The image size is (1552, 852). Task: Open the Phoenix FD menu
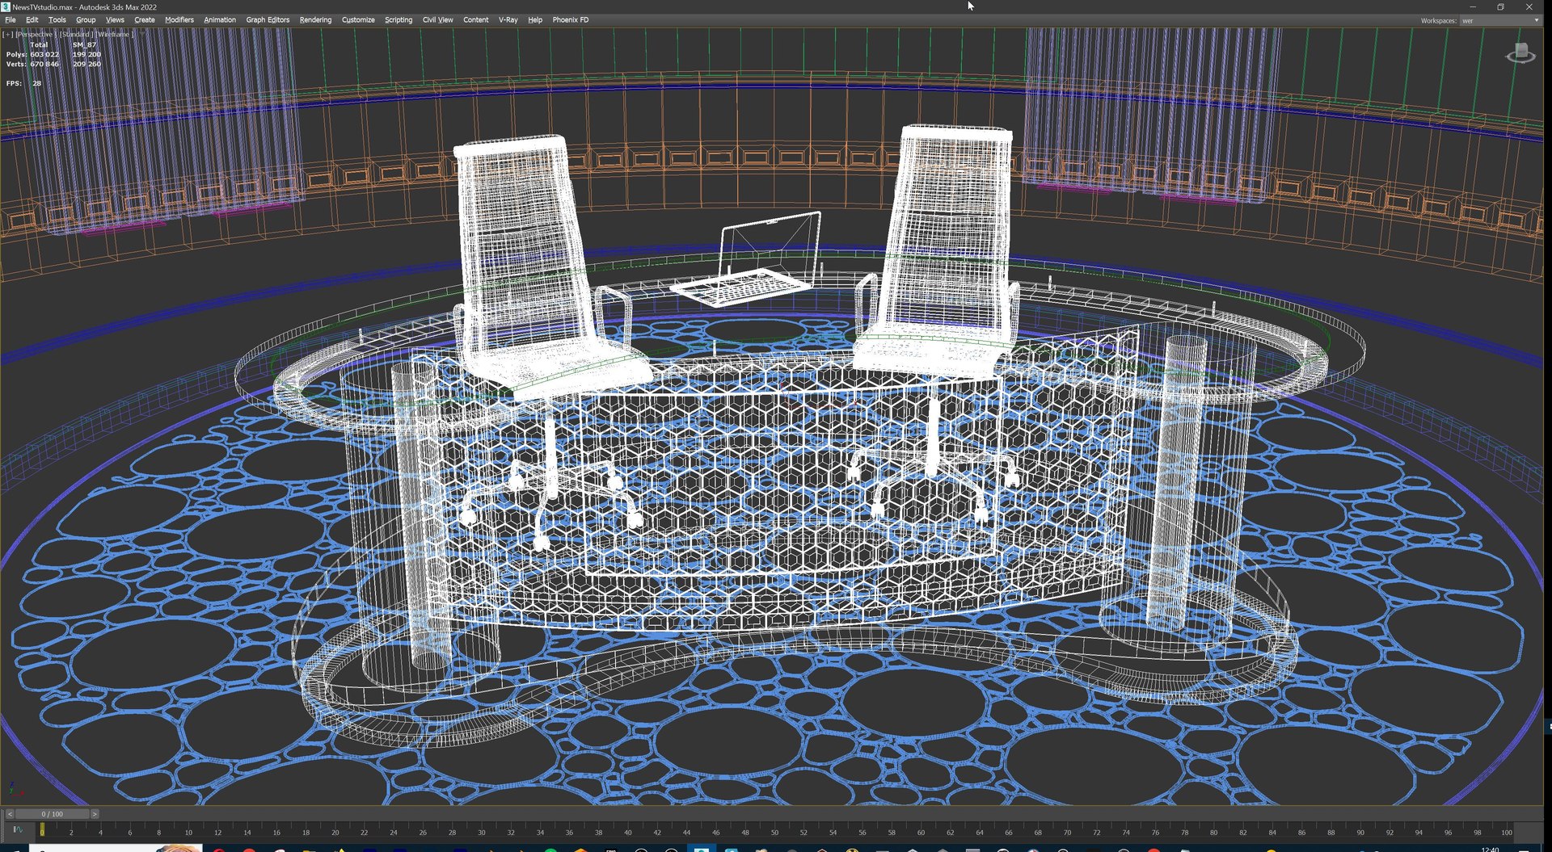(x=571, y=19)
